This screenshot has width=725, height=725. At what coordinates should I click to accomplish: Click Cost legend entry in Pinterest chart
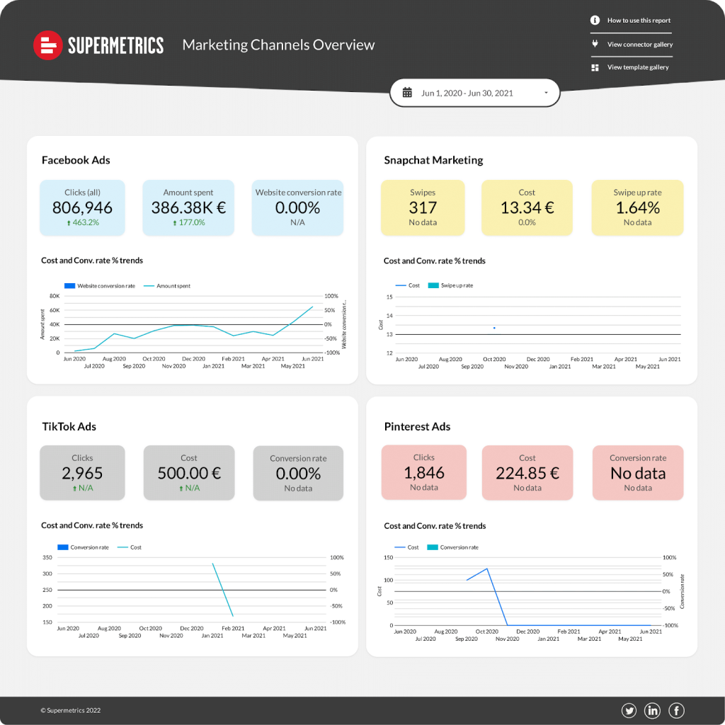click(407, 547)
